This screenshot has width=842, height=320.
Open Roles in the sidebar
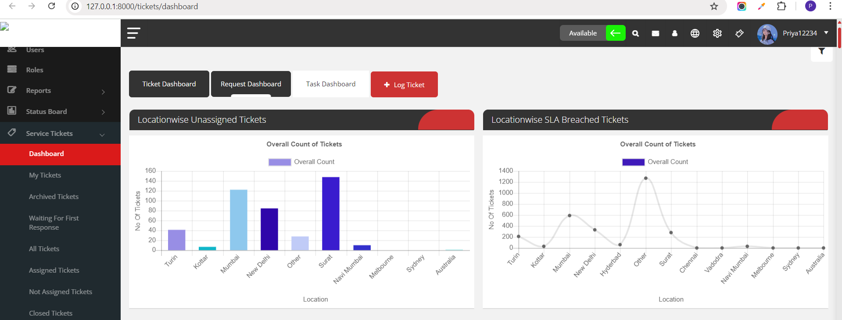point(35,70)
